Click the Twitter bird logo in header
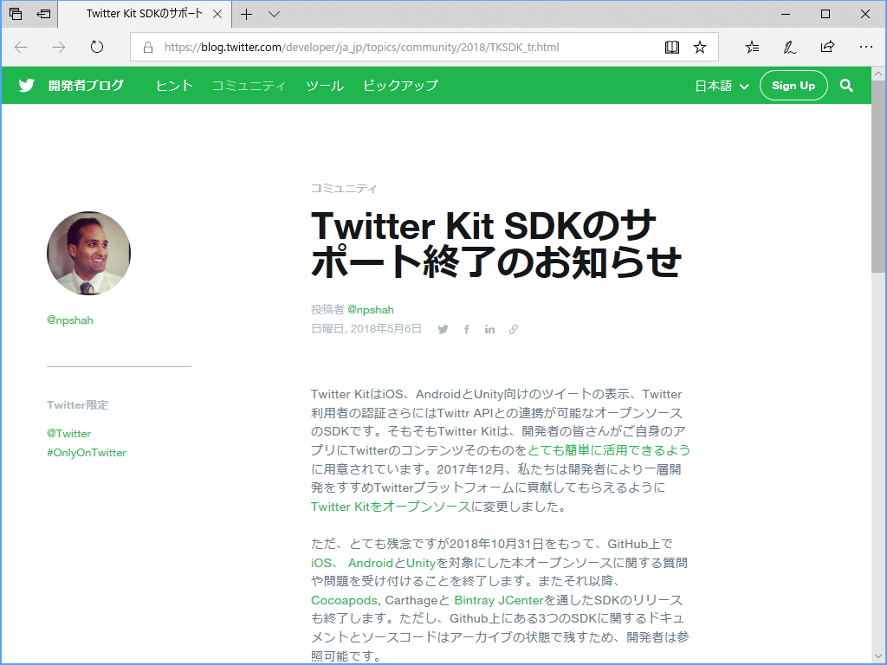Screen dimensions: 887x665 click(x=27, y=86)
